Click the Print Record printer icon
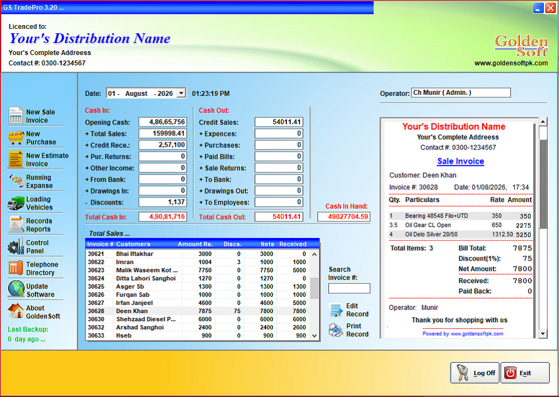 (335, 330)
